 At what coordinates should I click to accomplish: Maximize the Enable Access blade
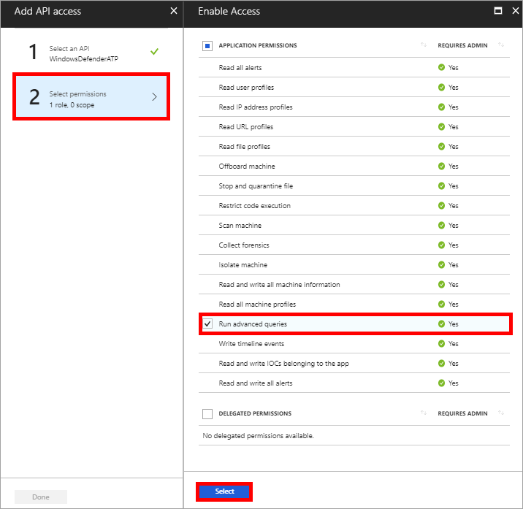click(497, 11)
